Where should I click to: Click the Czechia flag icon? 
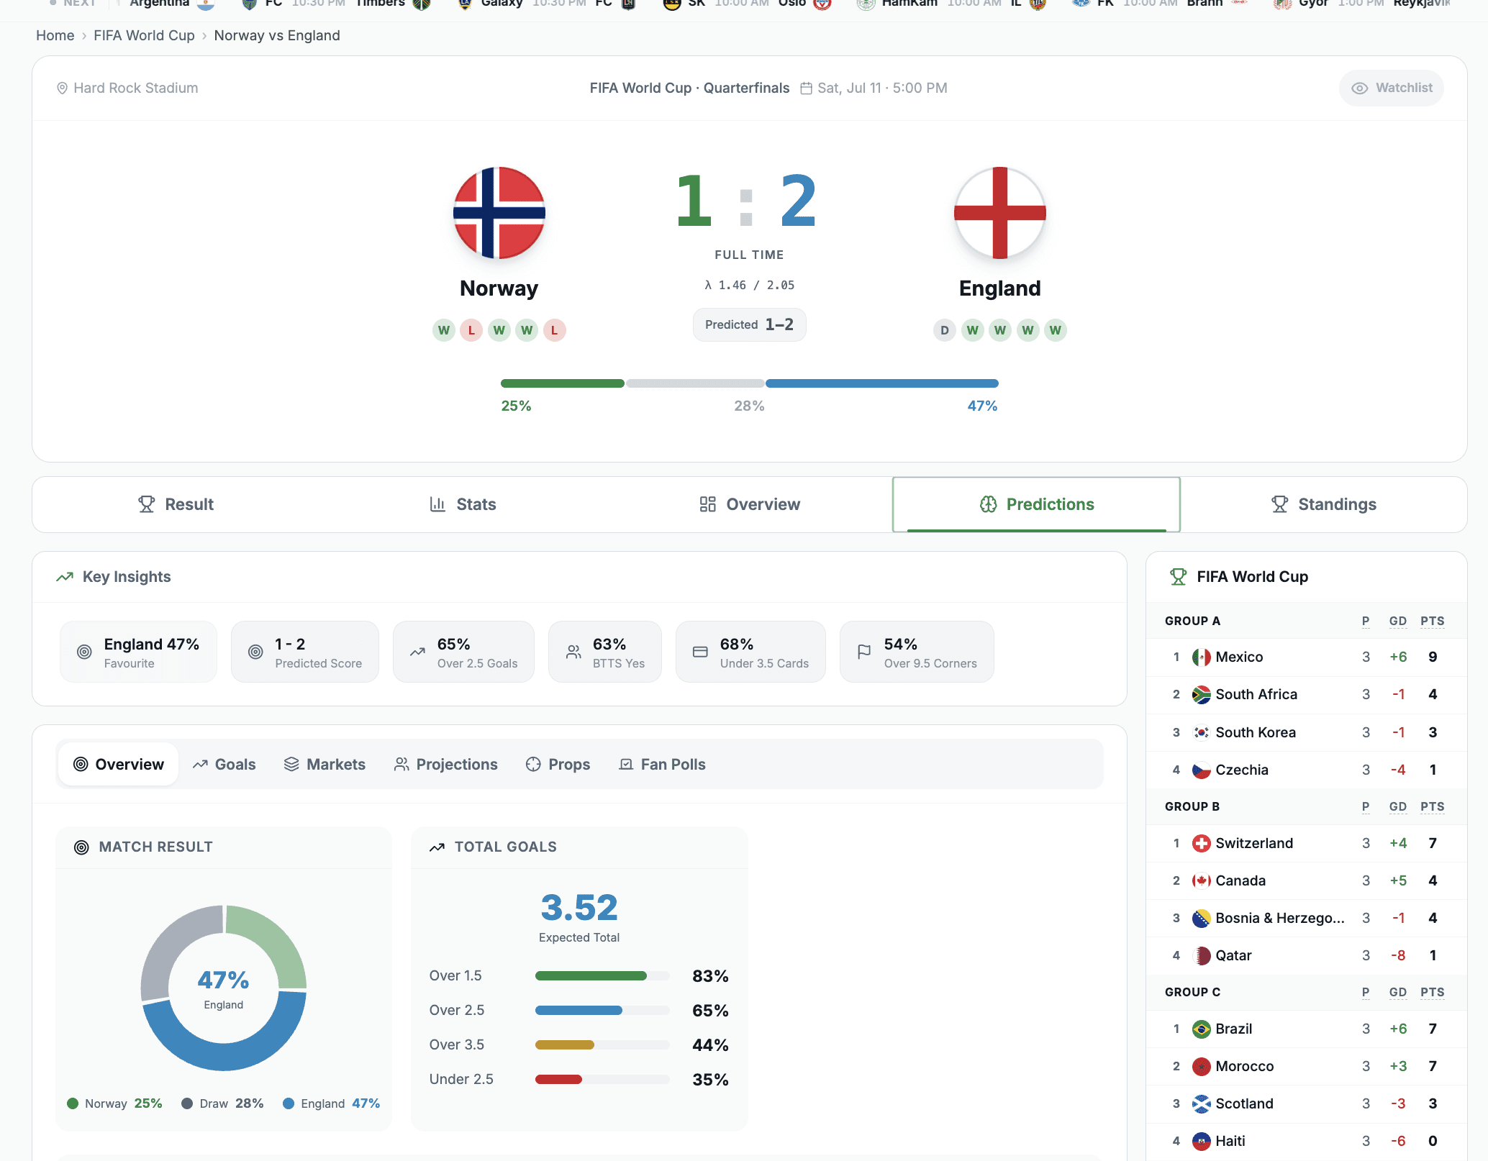pyautogui.click(x=1201, y=770)
